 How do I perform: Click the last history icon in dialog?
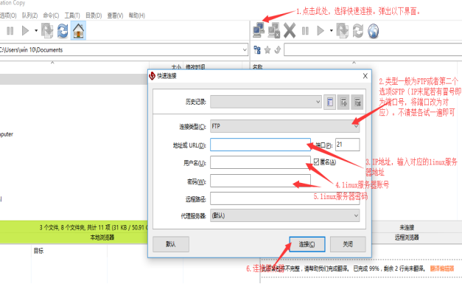(357, 103)
